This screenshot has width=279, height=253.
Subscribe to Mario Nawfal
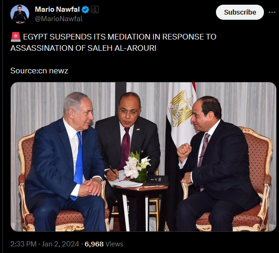240,12
